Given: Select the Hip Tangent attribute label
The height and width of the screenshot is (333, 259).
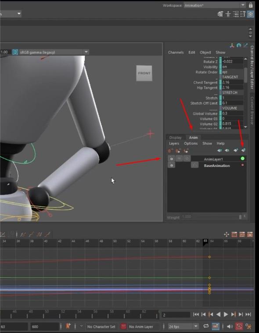Looking at the screenshot, I should pos(207,88).
